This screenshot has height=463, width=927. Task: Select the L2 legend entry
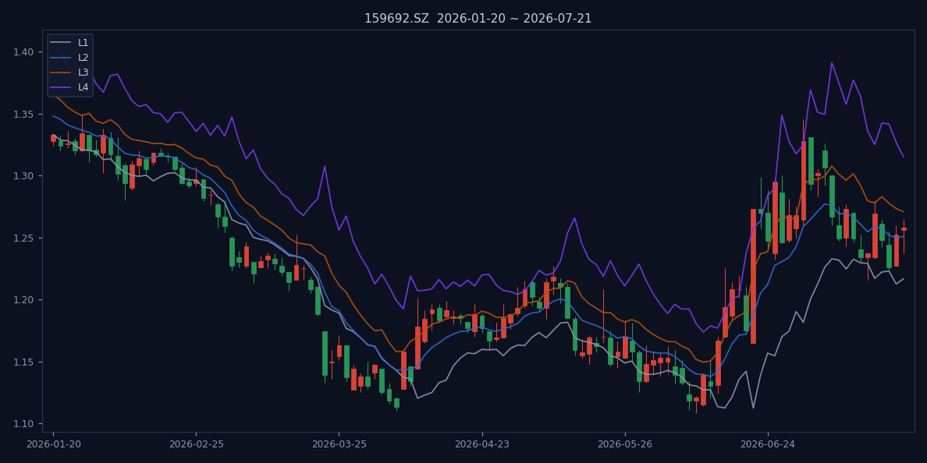(69, 57)
